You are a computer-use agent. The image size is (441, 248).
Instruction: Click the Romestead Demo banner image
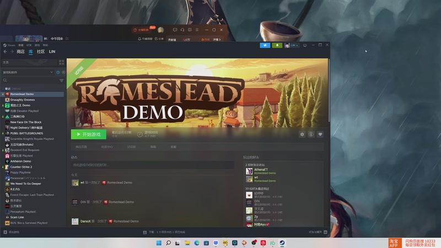tap(197, 93)
